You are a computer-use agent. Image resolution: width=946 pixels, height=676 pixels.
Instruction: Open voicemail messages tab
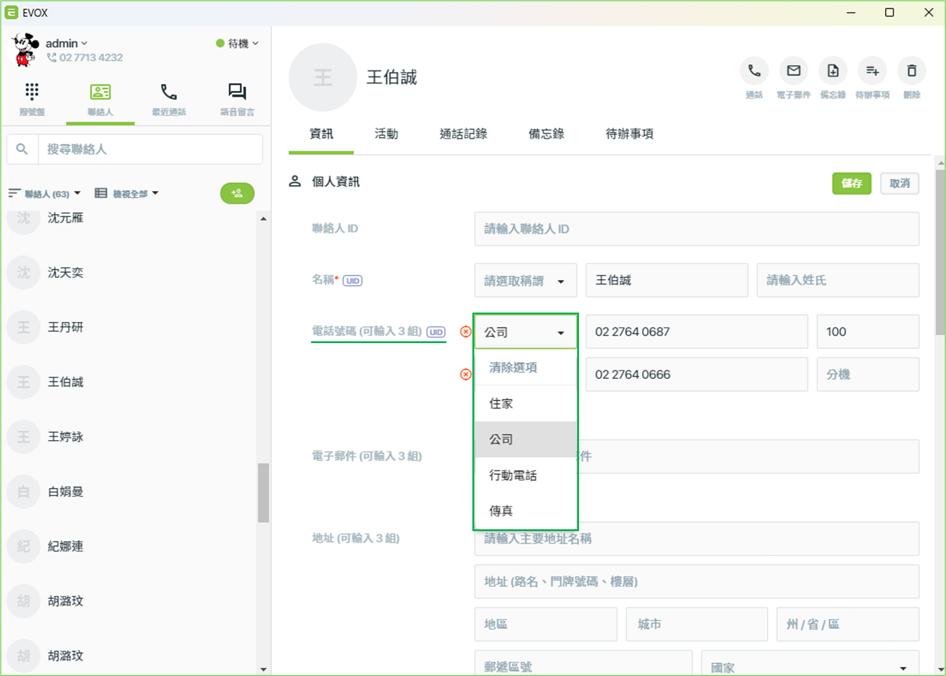(237, 99)
